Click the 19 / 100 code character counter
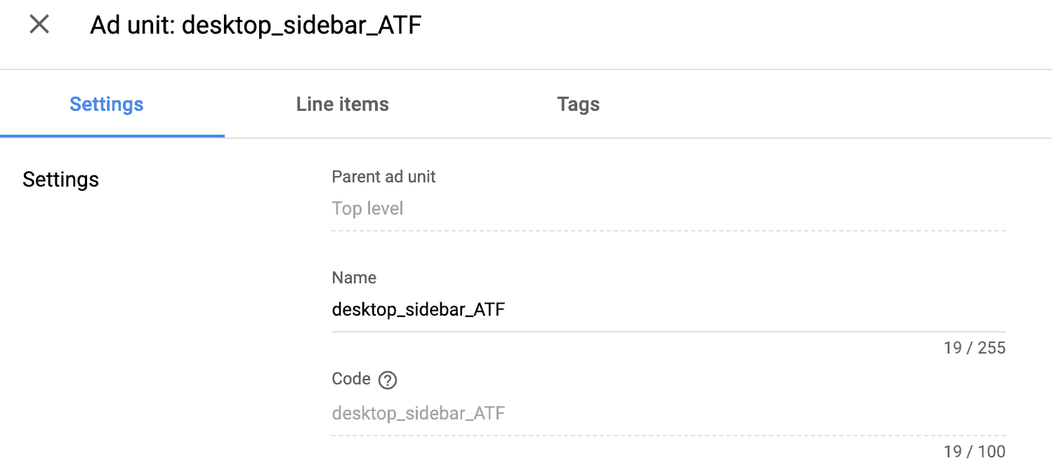 (975, 451)
